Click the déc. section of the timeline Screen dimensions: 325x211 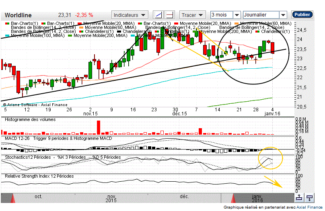184,196
